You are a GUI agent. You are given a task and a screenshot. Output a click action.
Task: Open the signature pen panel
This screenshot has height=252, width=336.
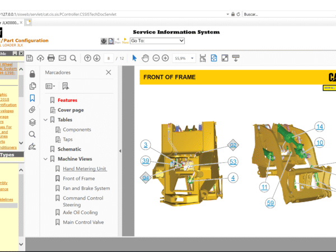[x=32, y=147]
